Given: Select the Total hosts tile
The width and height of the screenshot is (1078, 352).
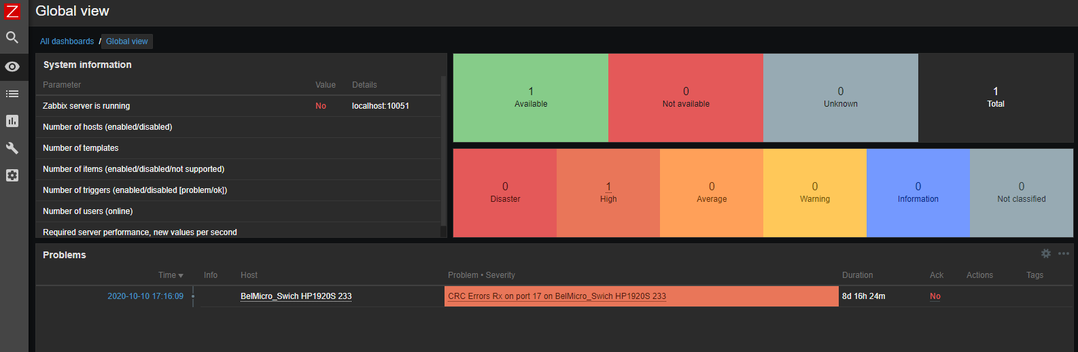Looking at the screenshot, I should (x=996, y=98).
